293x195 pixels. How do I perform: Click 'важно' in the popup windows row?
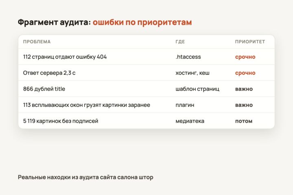tap(244, 105)
